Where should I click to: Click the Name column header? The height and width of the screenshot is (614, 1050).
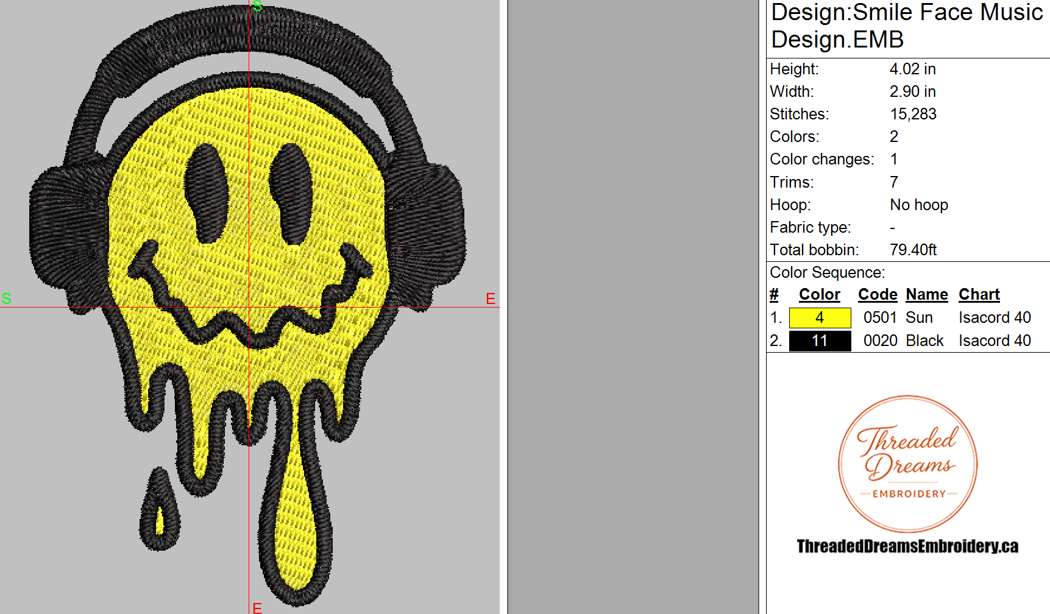927,295
